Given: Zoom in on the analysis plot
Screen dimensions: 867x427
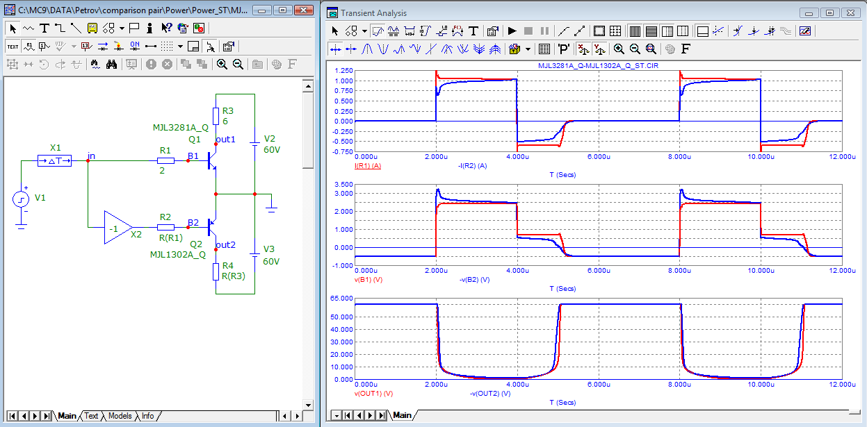Looking at the screenshot, I should tap(619, 49).
